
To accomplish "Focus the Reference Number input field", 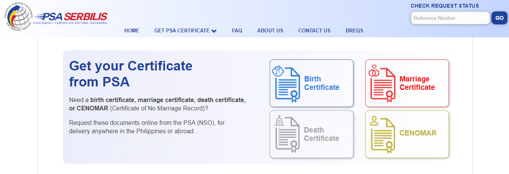I will tap(450, 18).
